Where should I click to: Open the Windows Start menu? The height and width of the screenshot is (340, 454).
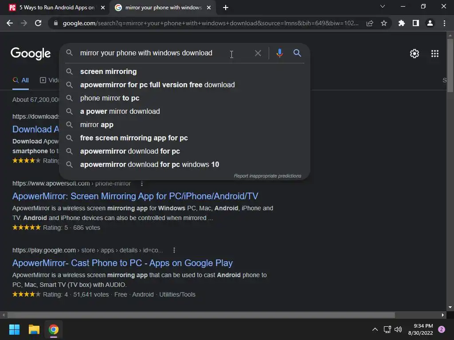14,329
